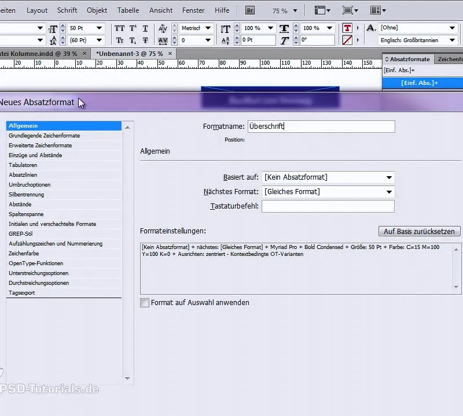This screenshot has height=416, width=463.
Task: Enable Format auf Auswahl anwenden checkbox
Action: 145,303
